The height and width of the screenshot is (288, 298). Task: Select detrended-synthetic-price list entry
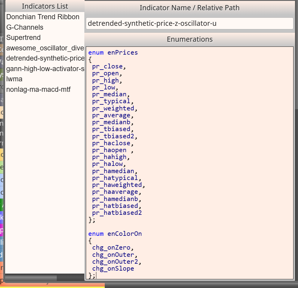(x=45, y=58)
